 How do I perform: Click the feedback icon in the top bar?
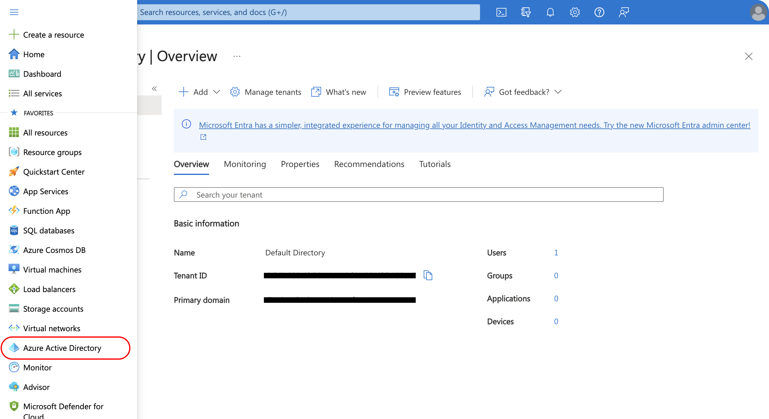[x=624, y=12]
